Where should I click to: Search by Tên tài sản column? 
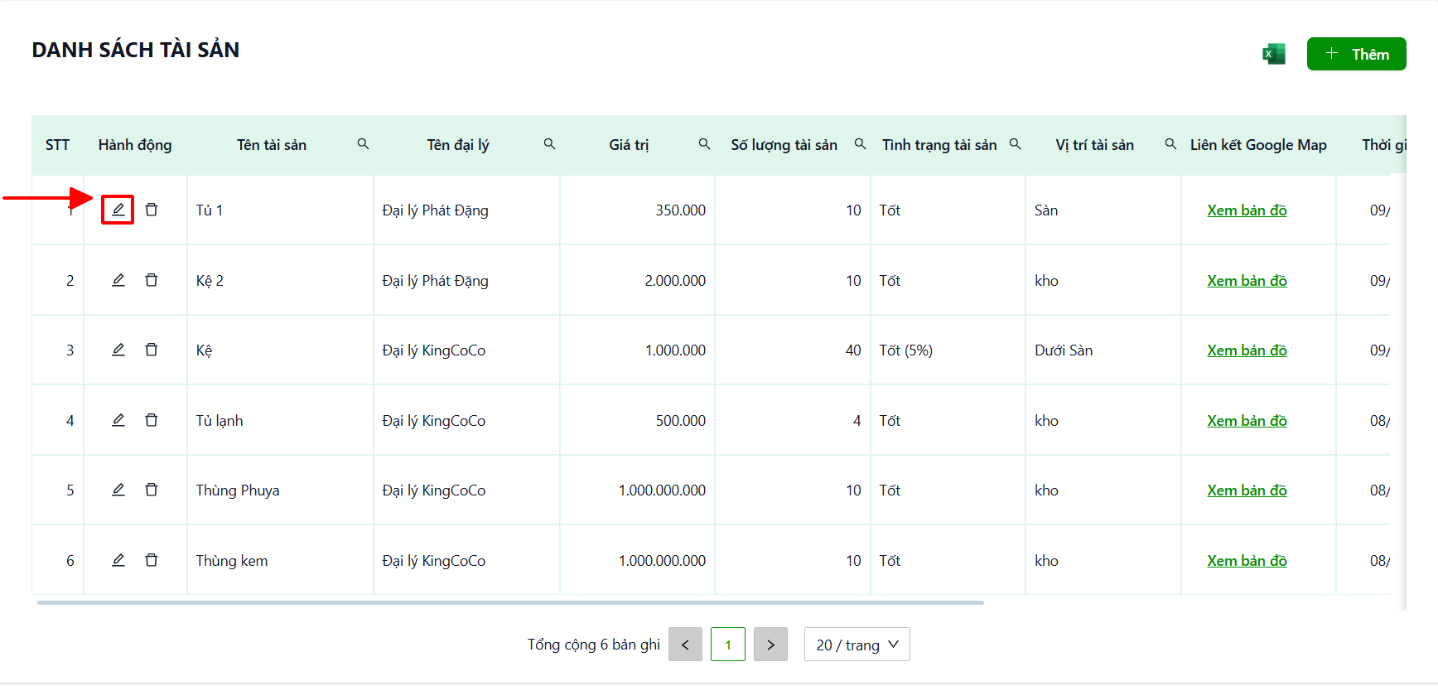pos(363,144)
